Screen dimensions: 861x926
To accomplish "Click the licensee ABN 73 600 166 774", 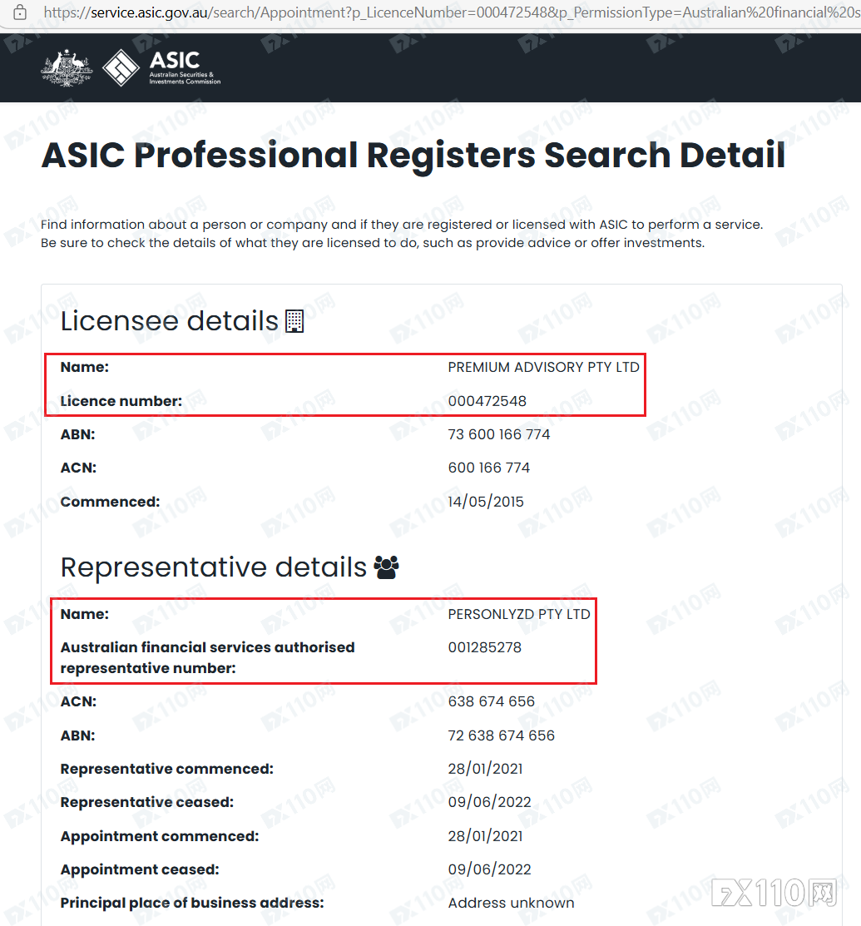I will pos(499,434).
